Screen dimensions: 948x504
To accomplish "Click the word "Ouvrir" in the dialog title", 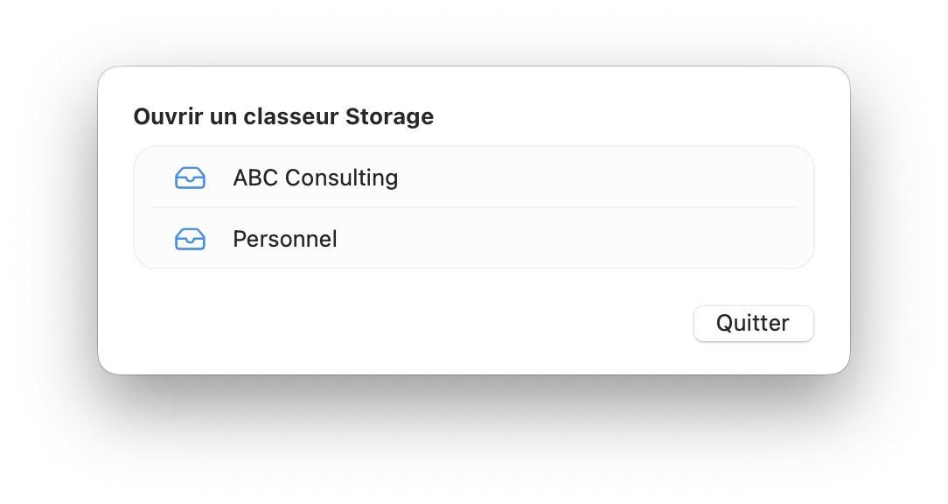I will 169,116.
